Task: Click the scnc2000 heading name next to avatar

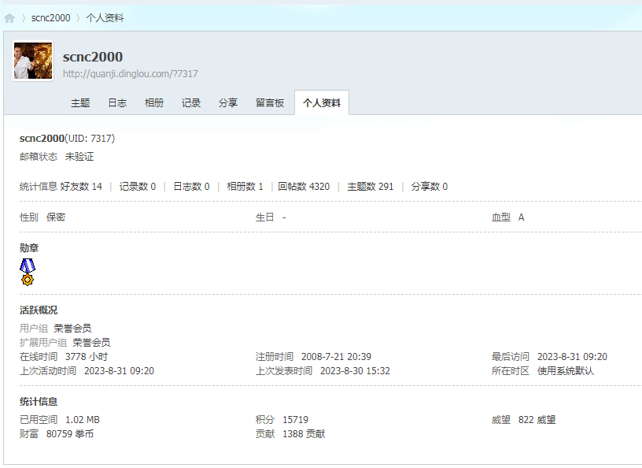Action: [93, 57]
